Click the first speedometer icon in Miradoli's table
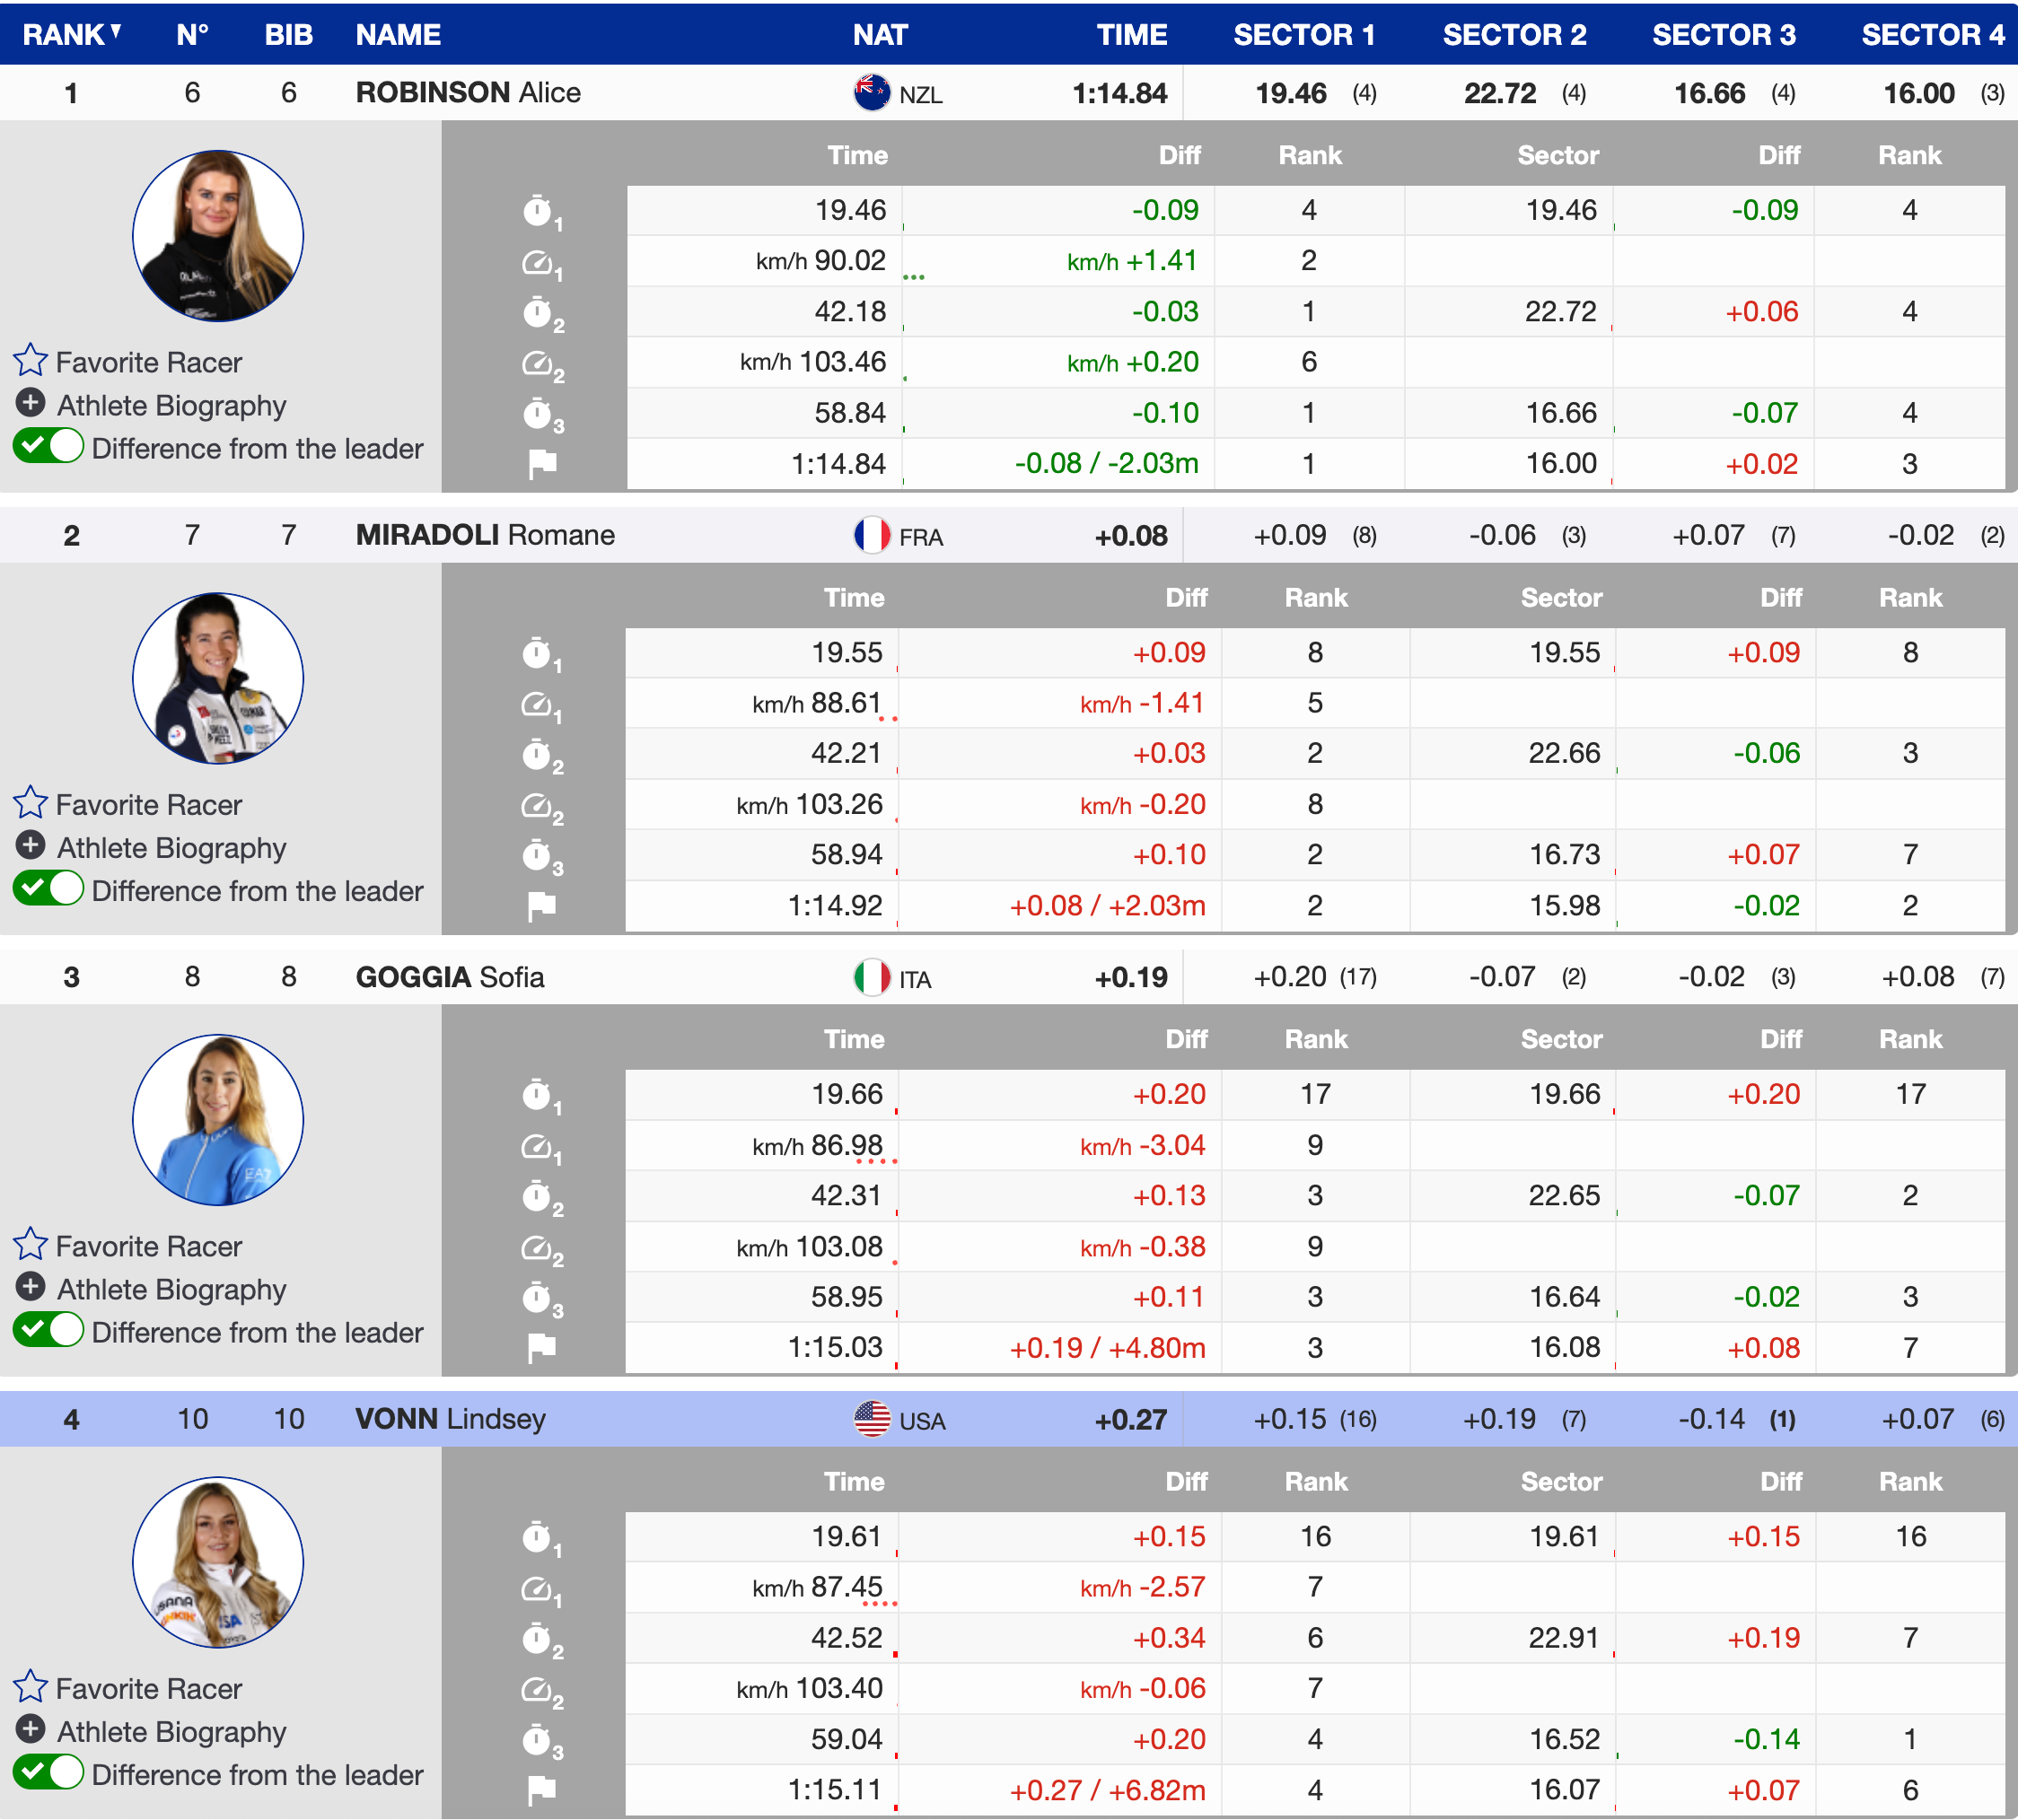 point(538,705)
